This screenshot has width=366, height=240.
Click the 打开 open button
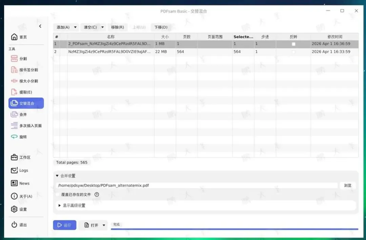click(91, 225)
